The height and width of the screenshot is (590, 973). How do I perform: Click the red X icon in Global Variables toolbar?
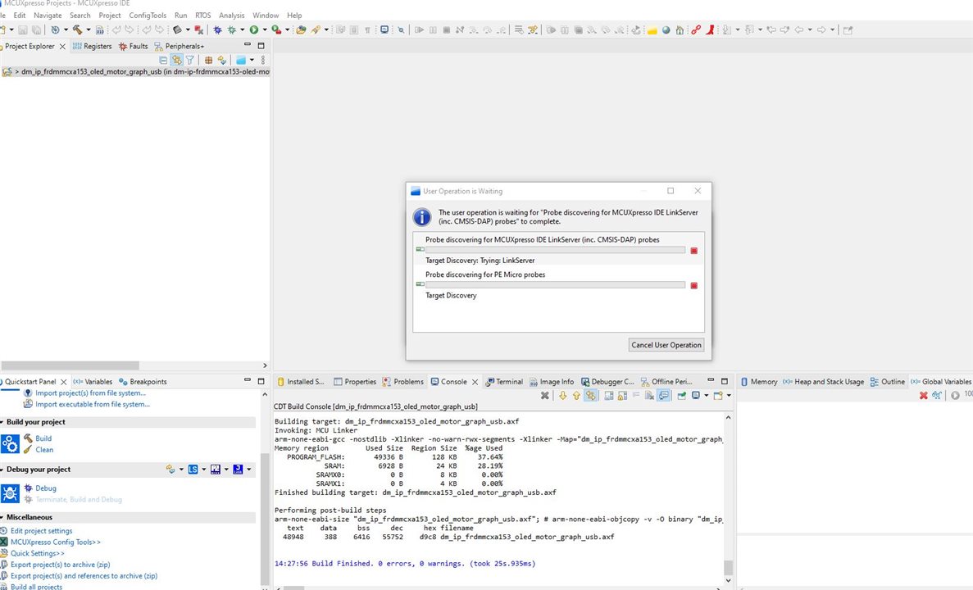(923, 395)
